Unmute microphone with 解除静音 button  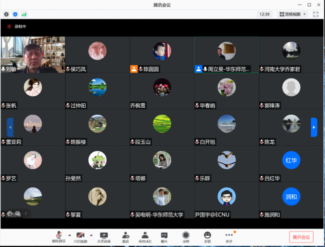(58, 236)
